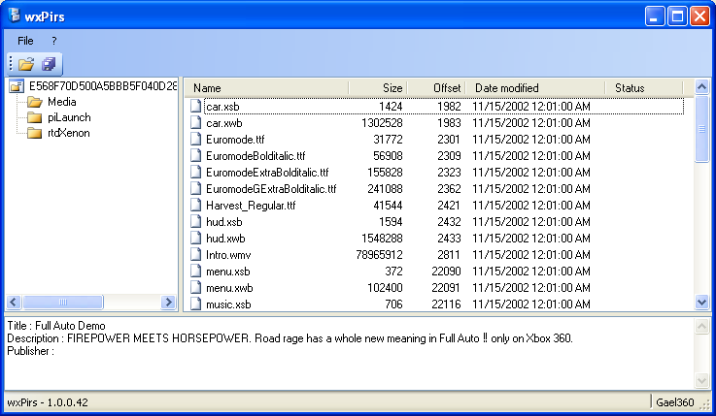The height and width of the screenshot is (416, 716).
Task: Select the music.xsb file entry
Action: pyautogui.click(x=228, y=304)
